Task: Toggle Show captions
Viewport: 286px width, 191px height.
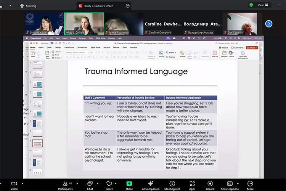Action: click(230, 184)
